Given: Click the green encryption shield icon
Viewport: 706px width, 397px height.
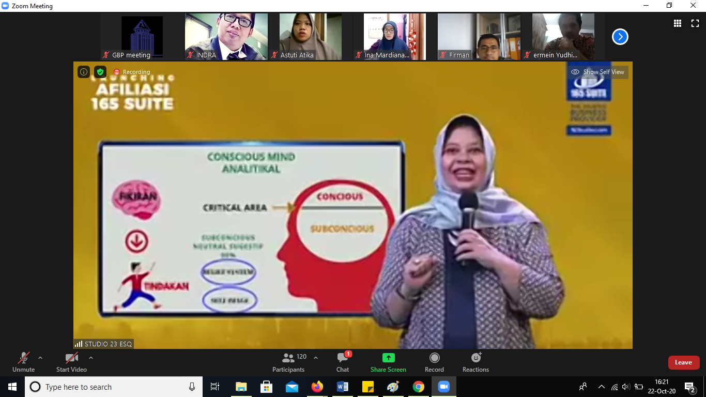Looking at the screenshot, I should (100, 72).
